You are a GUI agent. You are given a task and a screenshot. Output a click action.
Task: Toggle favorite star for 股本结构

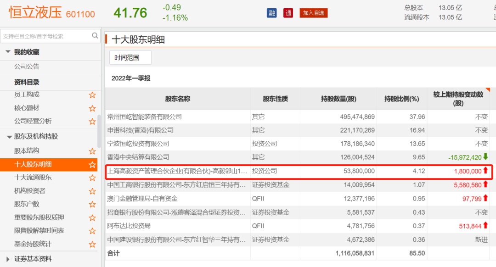(92, 151)
